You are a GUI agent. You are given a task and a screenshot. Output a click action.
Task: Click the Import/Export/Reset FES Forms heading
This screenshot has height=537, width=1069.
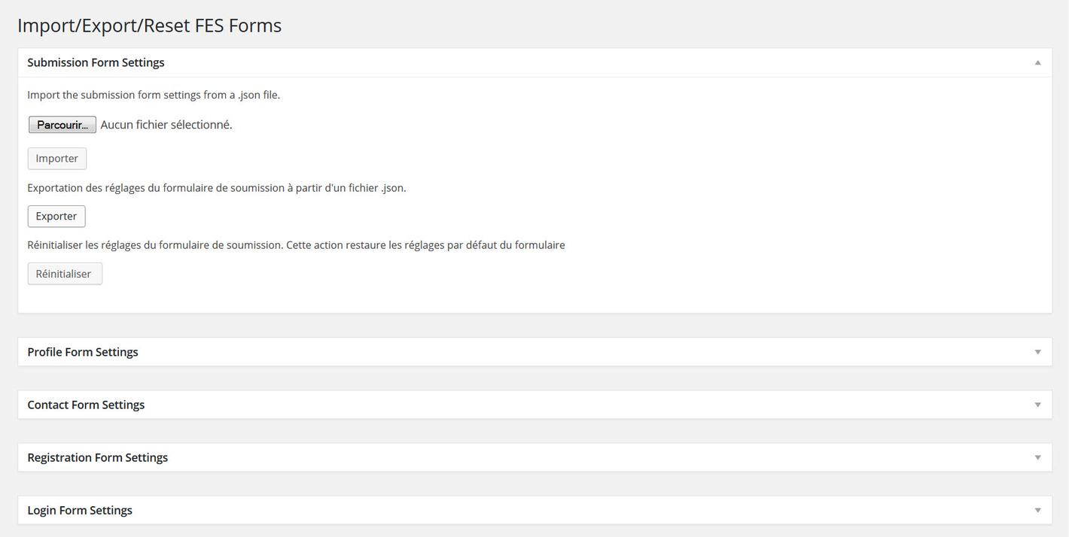pos(149,26)
